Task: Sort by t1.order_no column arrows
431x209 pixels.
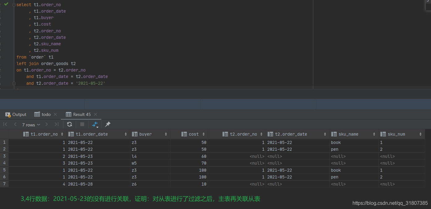Action: 62,134
